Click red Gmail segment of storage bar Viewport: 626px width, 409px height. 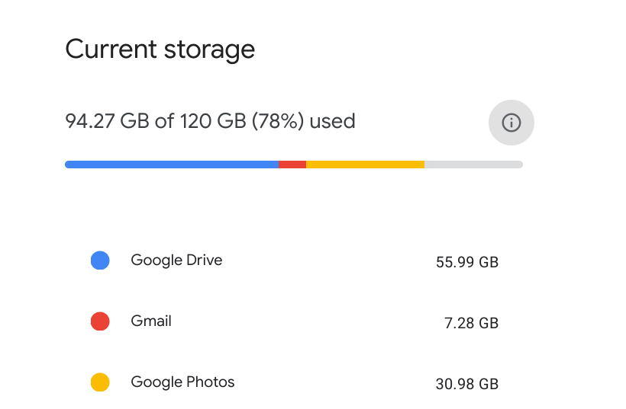pyautogui.click(x=292, y=164)
